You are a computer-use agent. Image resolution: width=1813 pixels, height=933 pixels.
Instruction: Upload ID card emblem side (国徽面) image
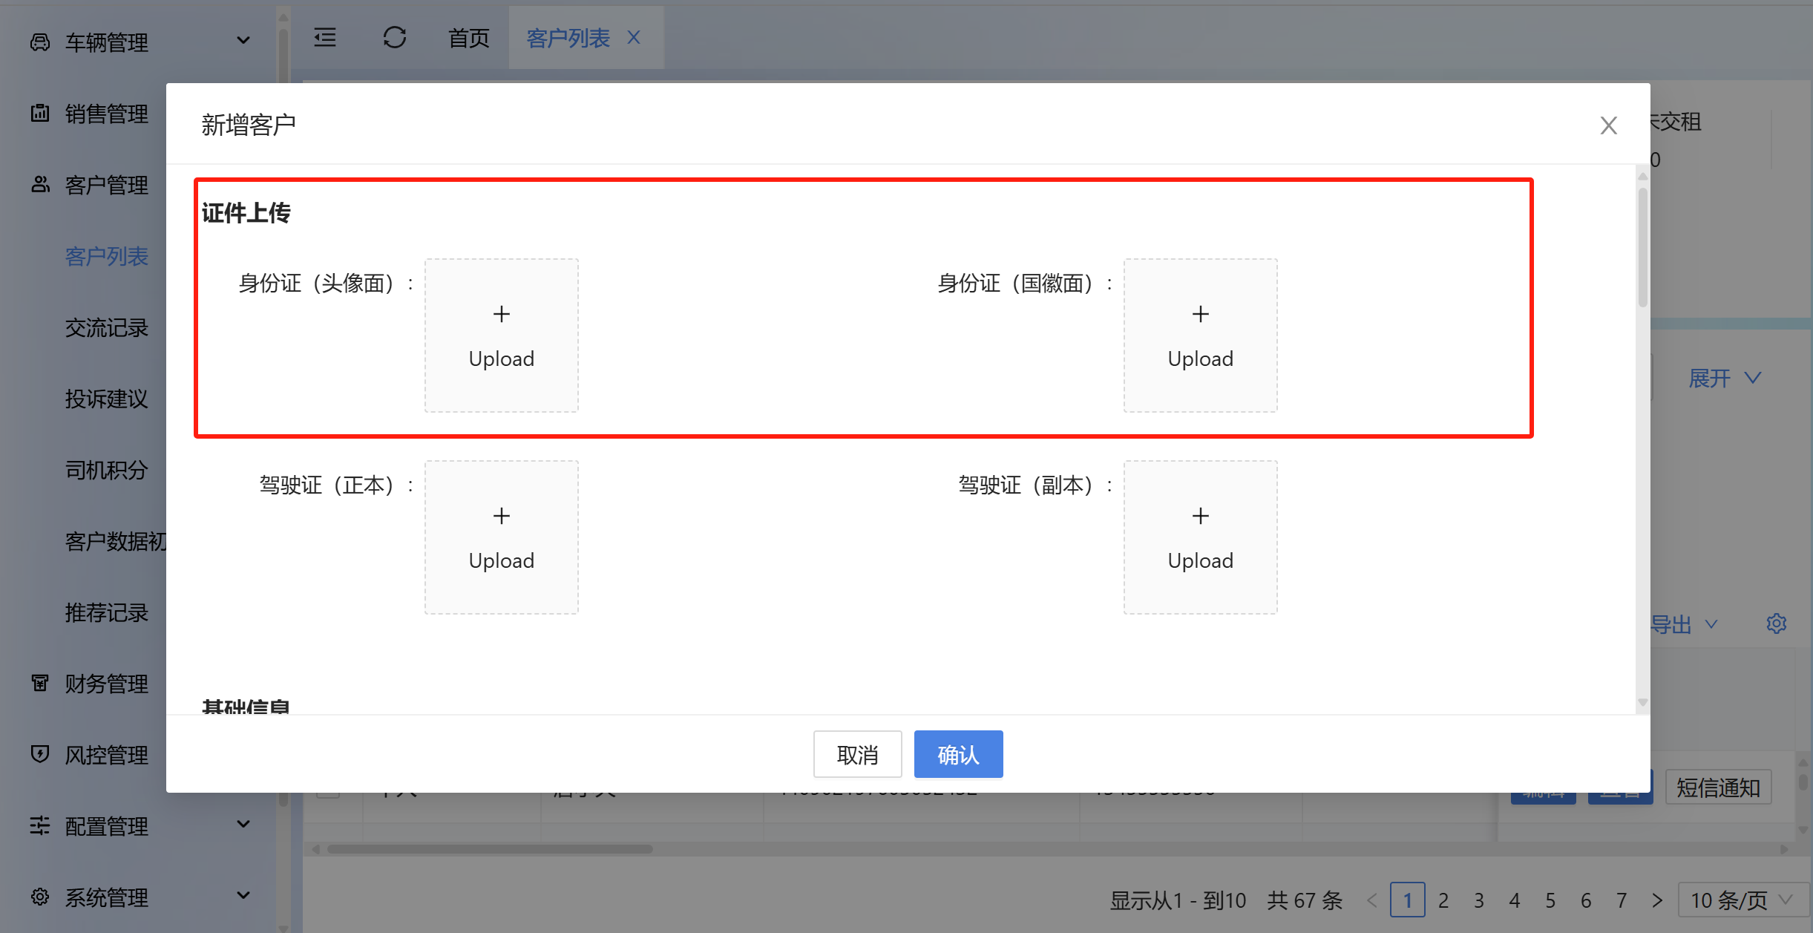(x=1200, y=335)
